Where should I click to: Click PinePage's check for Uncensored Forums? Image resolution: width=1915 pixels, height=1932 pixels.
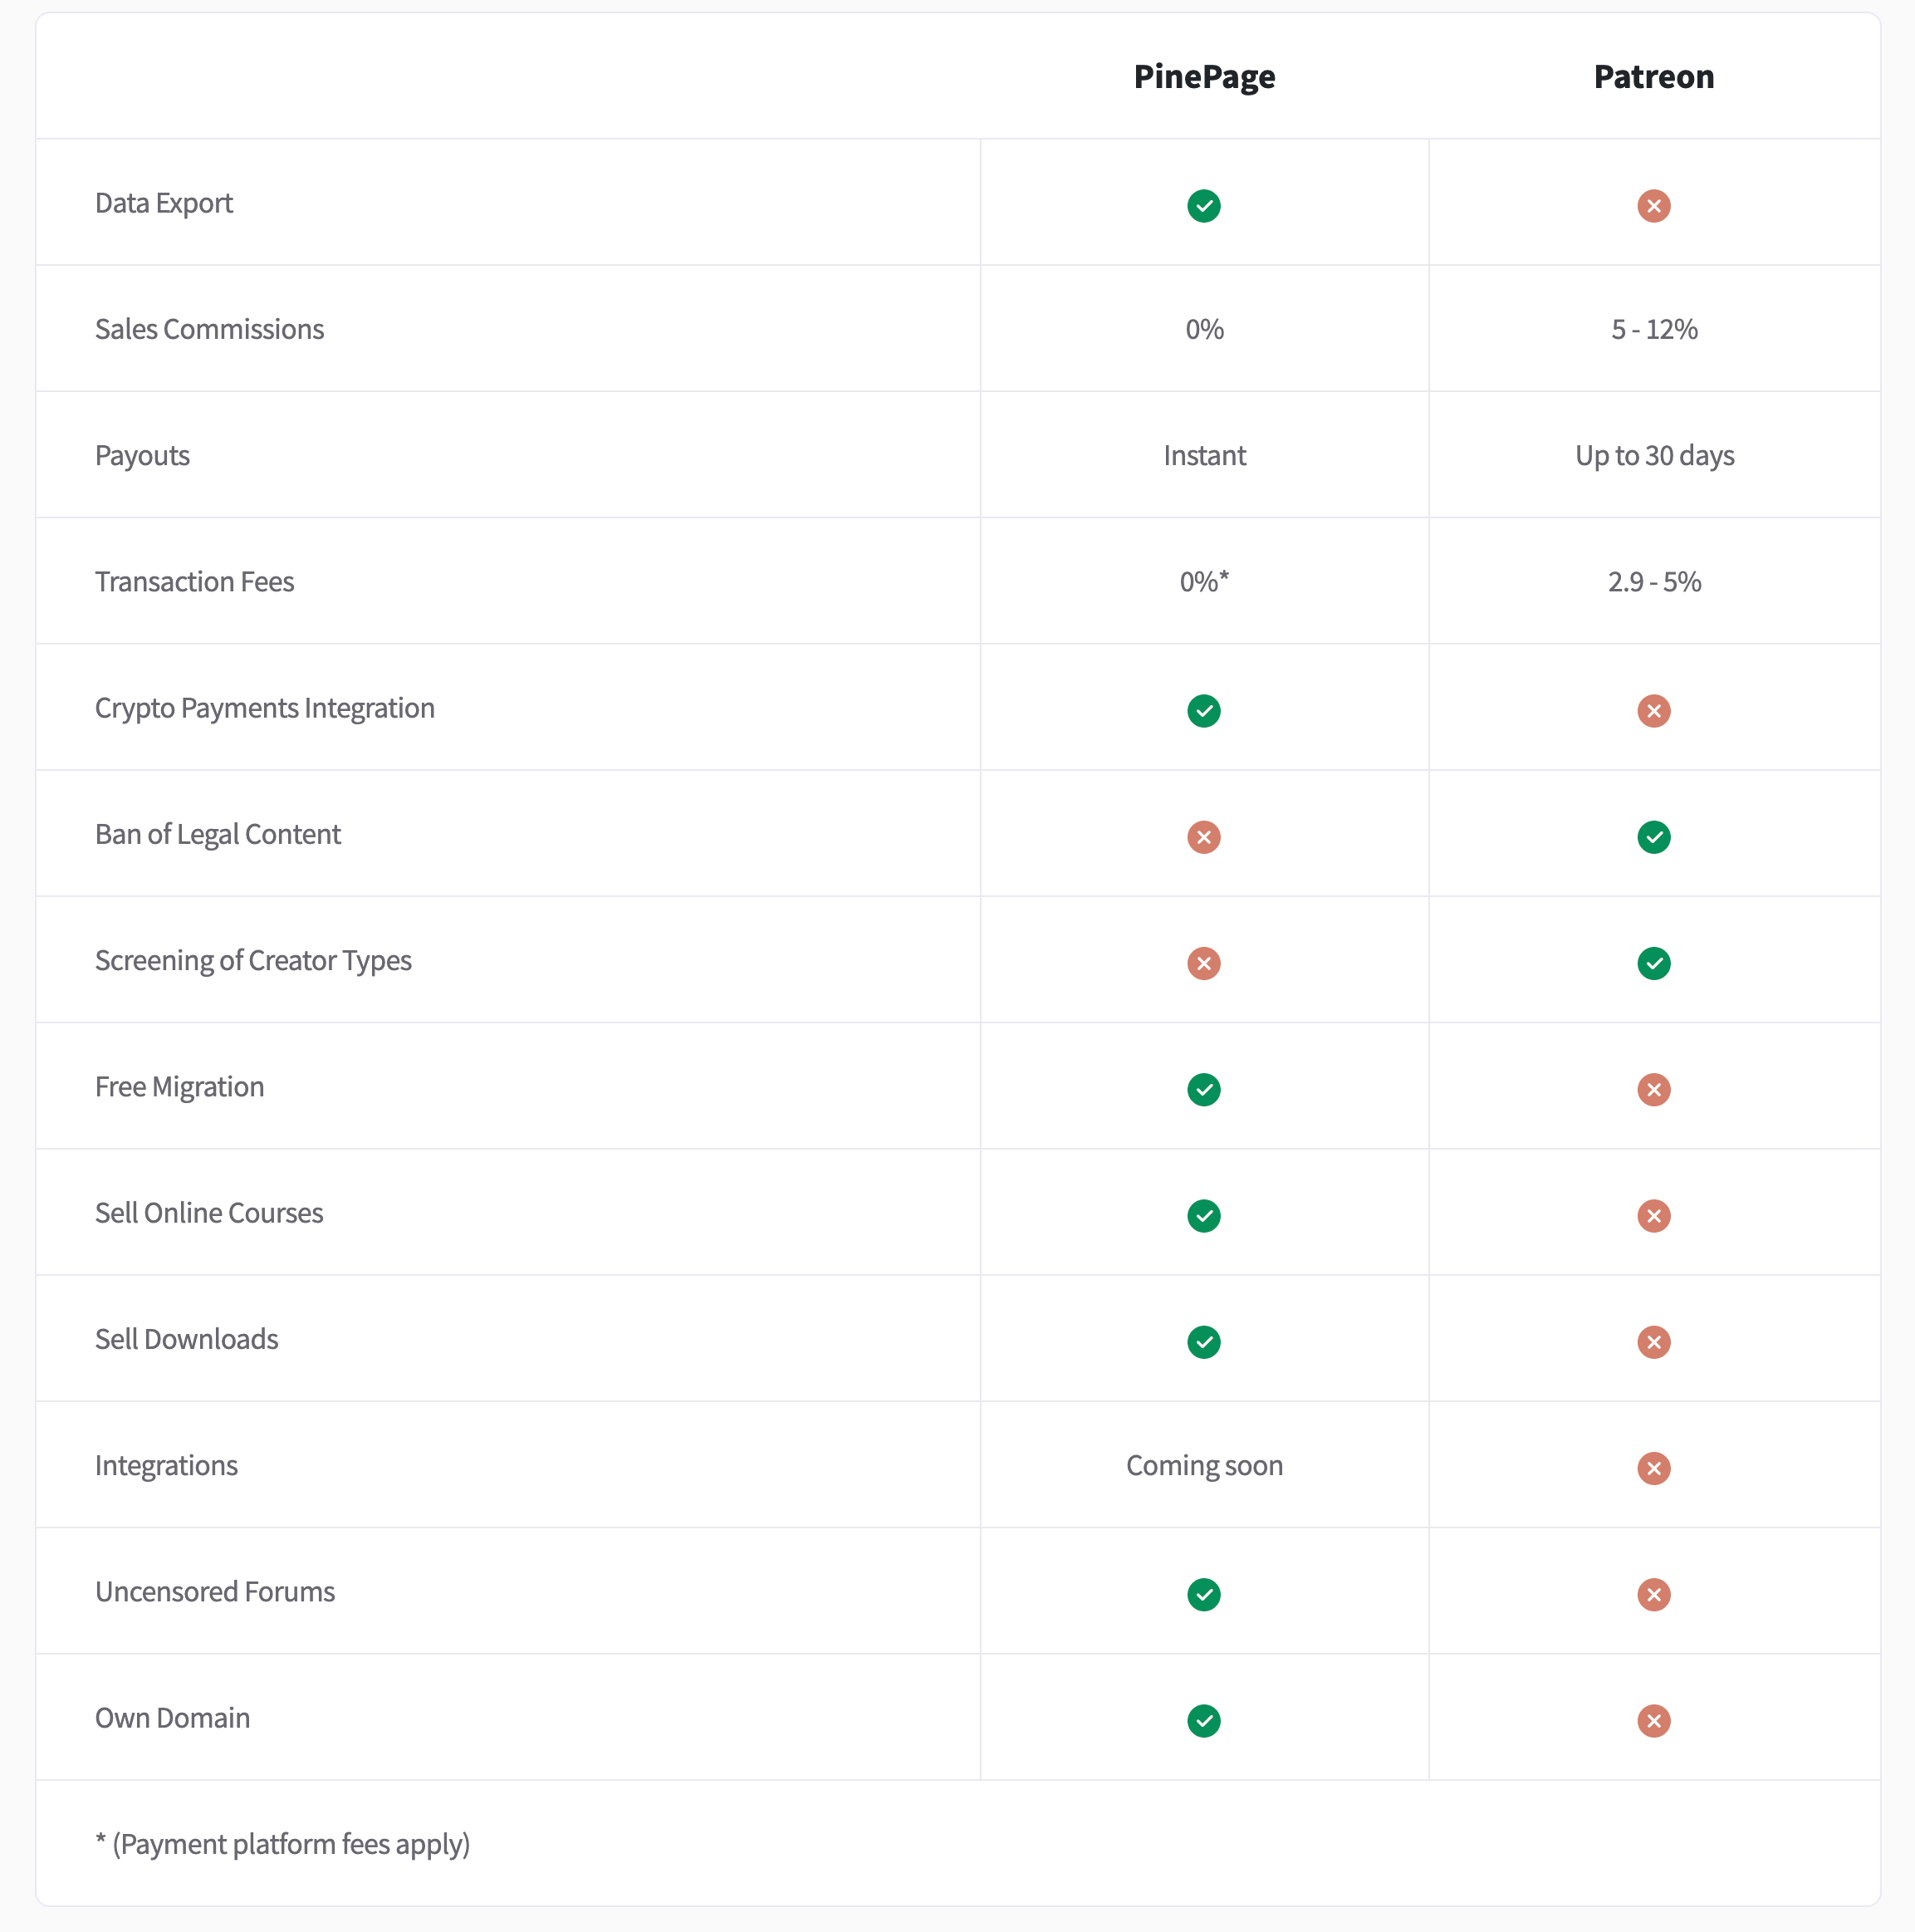[1203, 1594]
